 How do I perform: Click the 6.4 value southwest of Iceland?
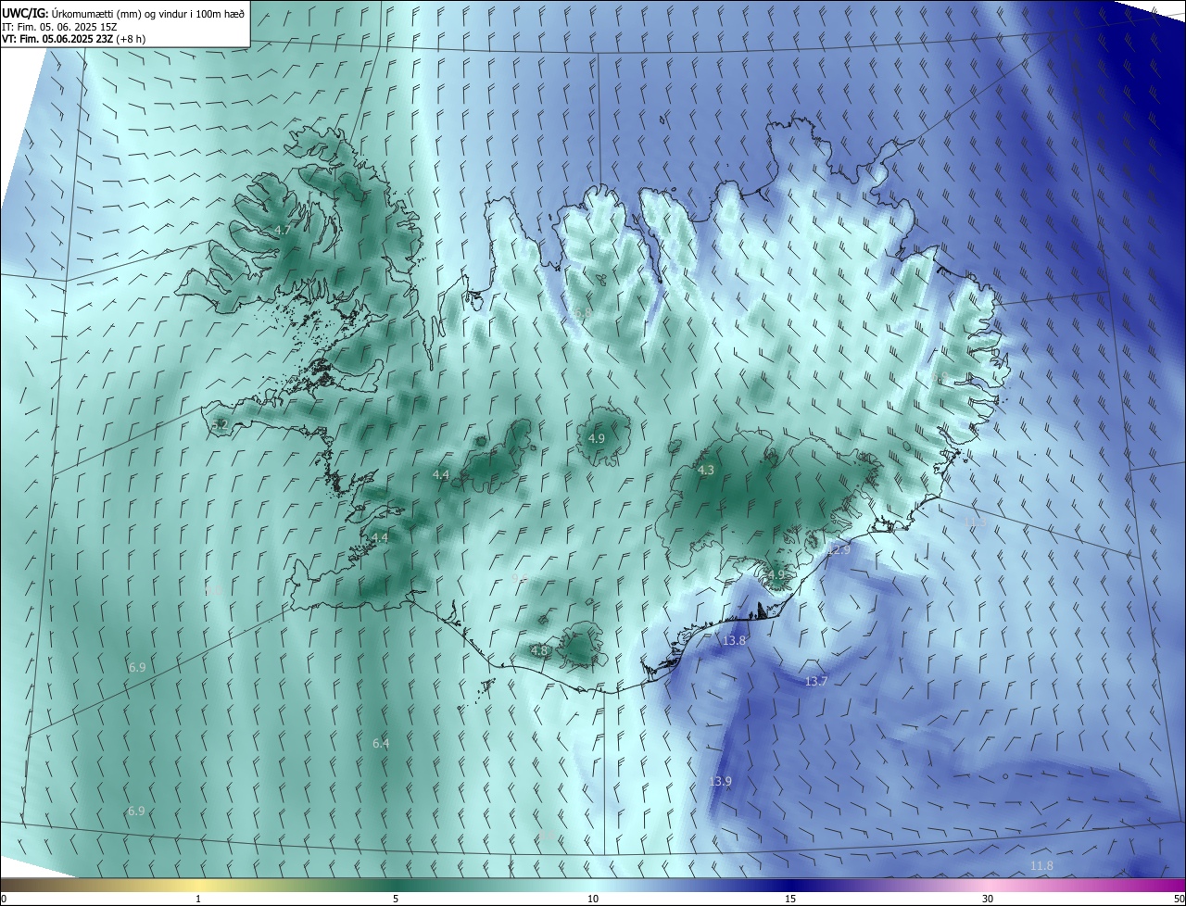(381, 744)
